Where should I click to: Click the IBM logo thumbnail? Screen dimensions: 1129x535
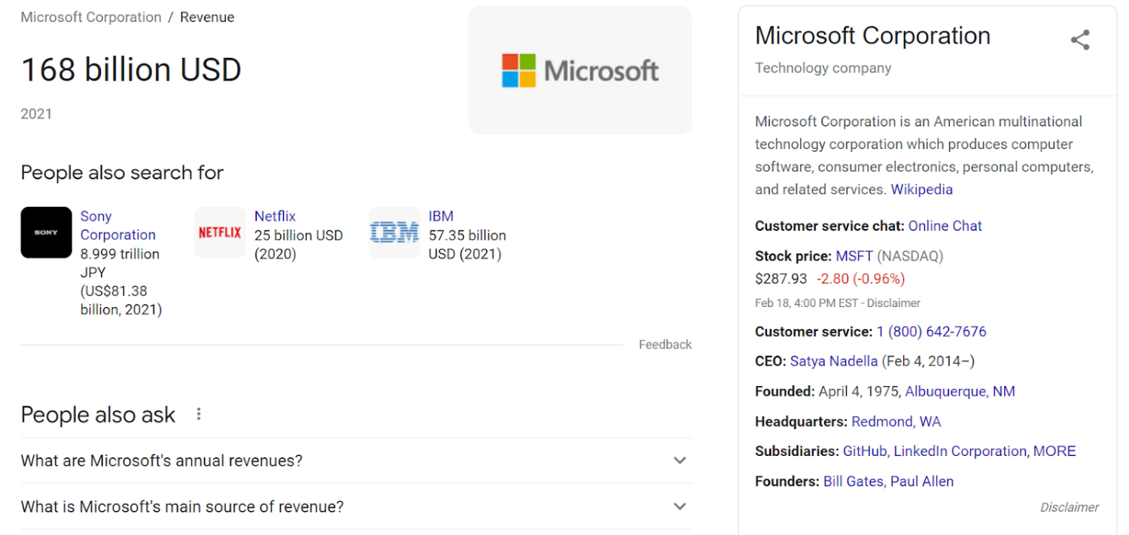pos(394,233)
